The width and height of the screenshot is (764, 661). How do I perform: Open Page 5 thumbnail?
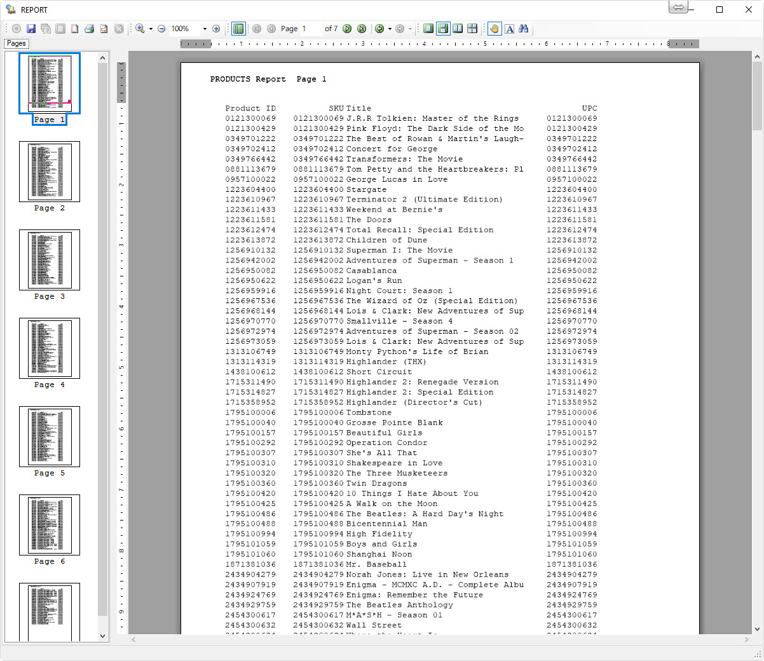click(x=50, y=437)
